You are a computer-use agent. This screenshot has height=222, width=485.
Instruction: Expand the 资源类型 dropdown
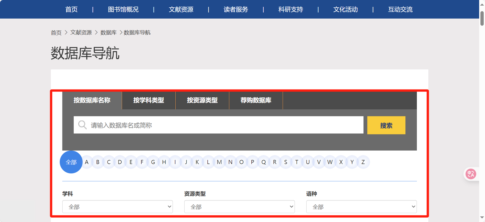pyautogui.click(x=239, y=207)
